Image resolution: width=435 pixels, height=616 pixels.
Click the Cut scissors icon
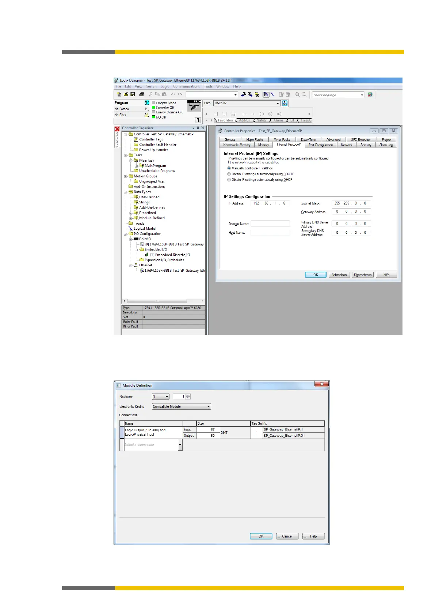(x=151, y=94)
